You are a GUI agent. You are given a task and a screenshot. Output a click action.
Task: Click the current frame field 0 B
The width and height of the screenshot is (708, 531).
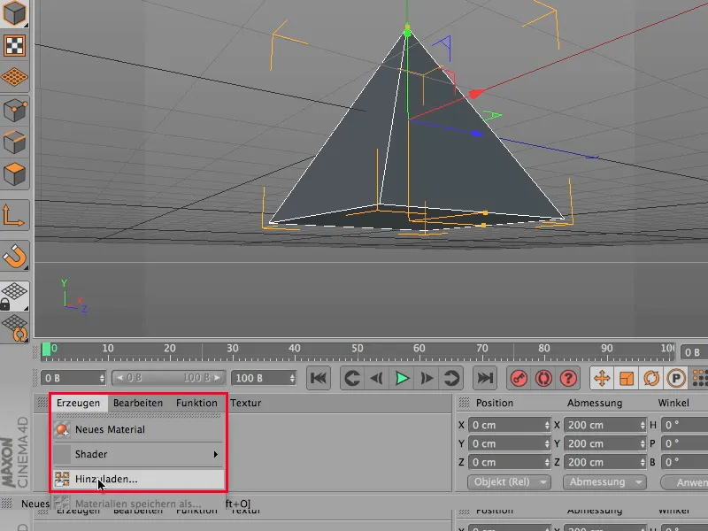tap(73, 378)
